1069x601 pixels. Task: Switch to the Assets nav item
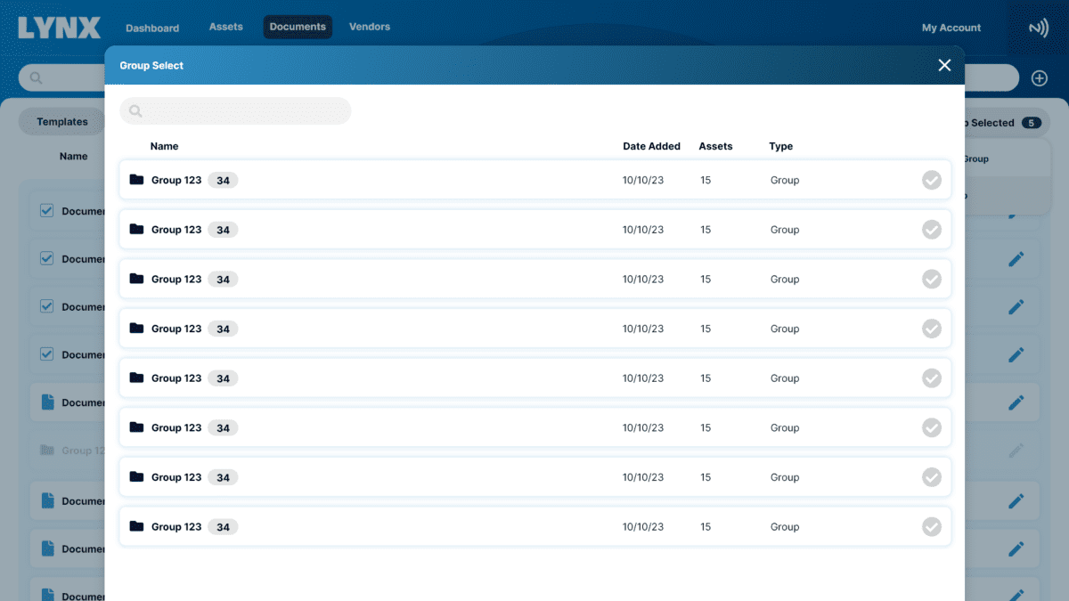(x=226, y=27)
